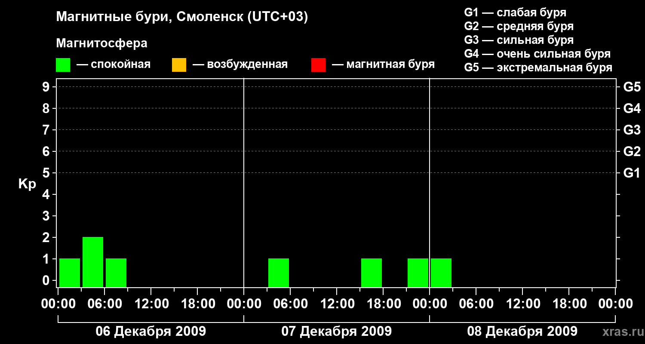Click the '— возбужденная' legend label
Viewport: 645px width, 344px height.
point(240,65)
